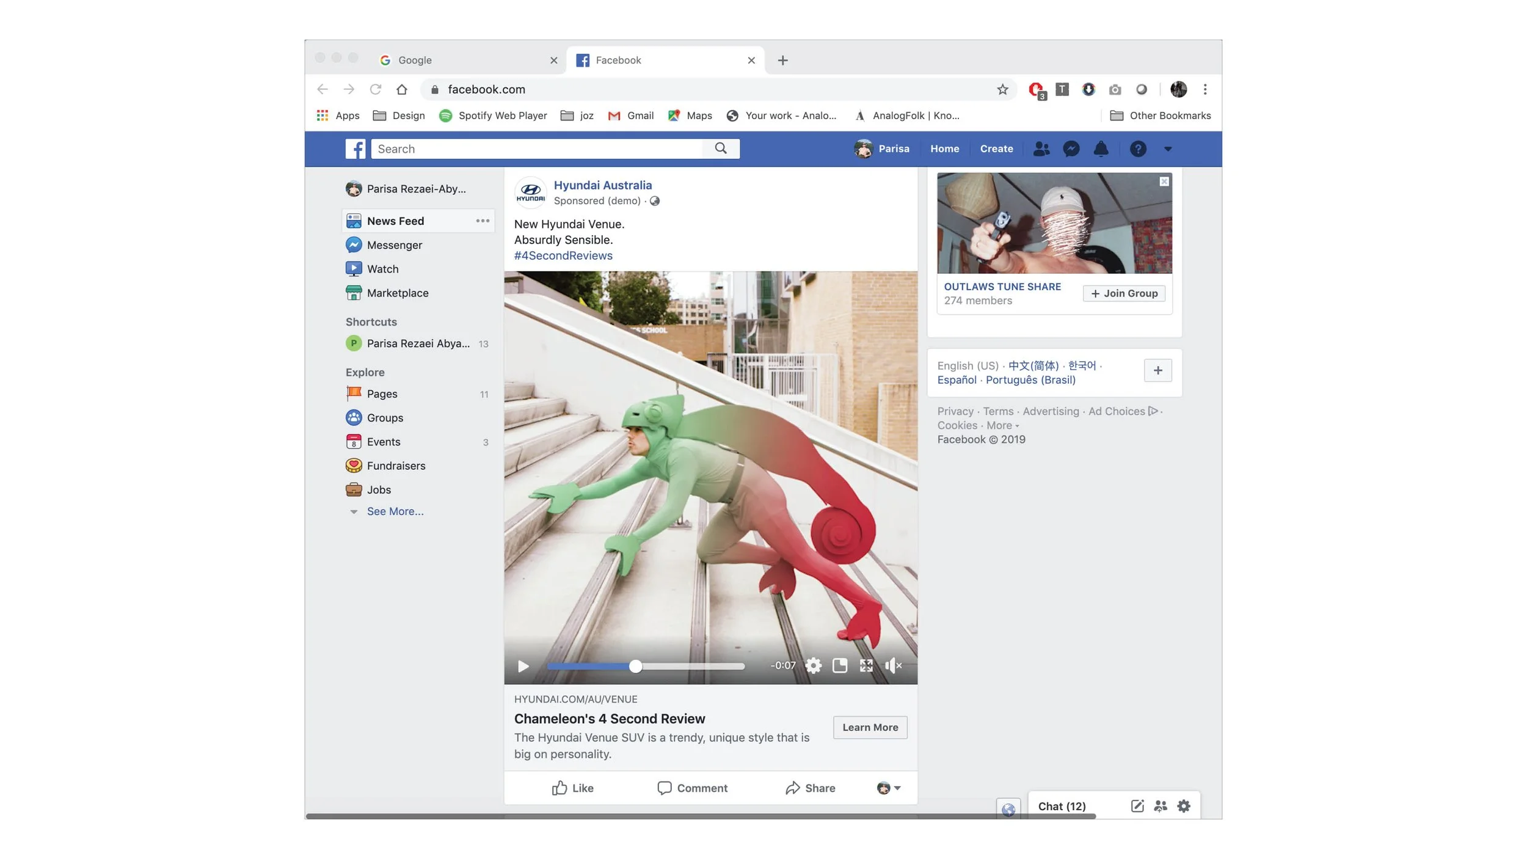Open Spotify Web Player bookmark
Image resolution: width=1527 pixels, height=859 pixels.
point(493,115)
